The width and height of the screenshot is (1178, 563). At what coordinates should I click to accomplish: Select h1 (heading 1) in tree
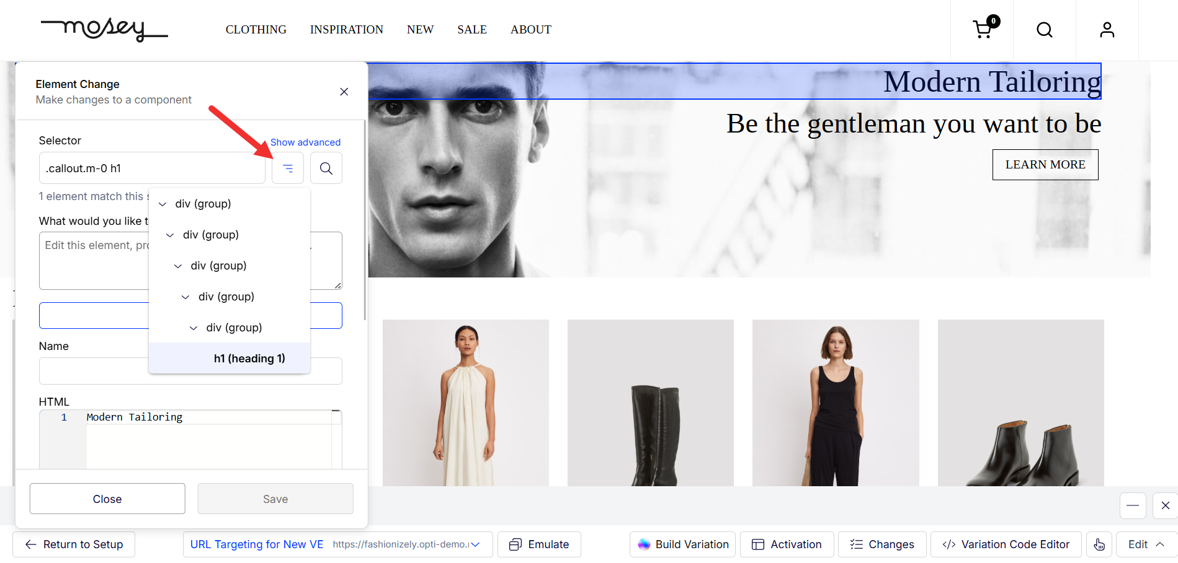[249, 359]
